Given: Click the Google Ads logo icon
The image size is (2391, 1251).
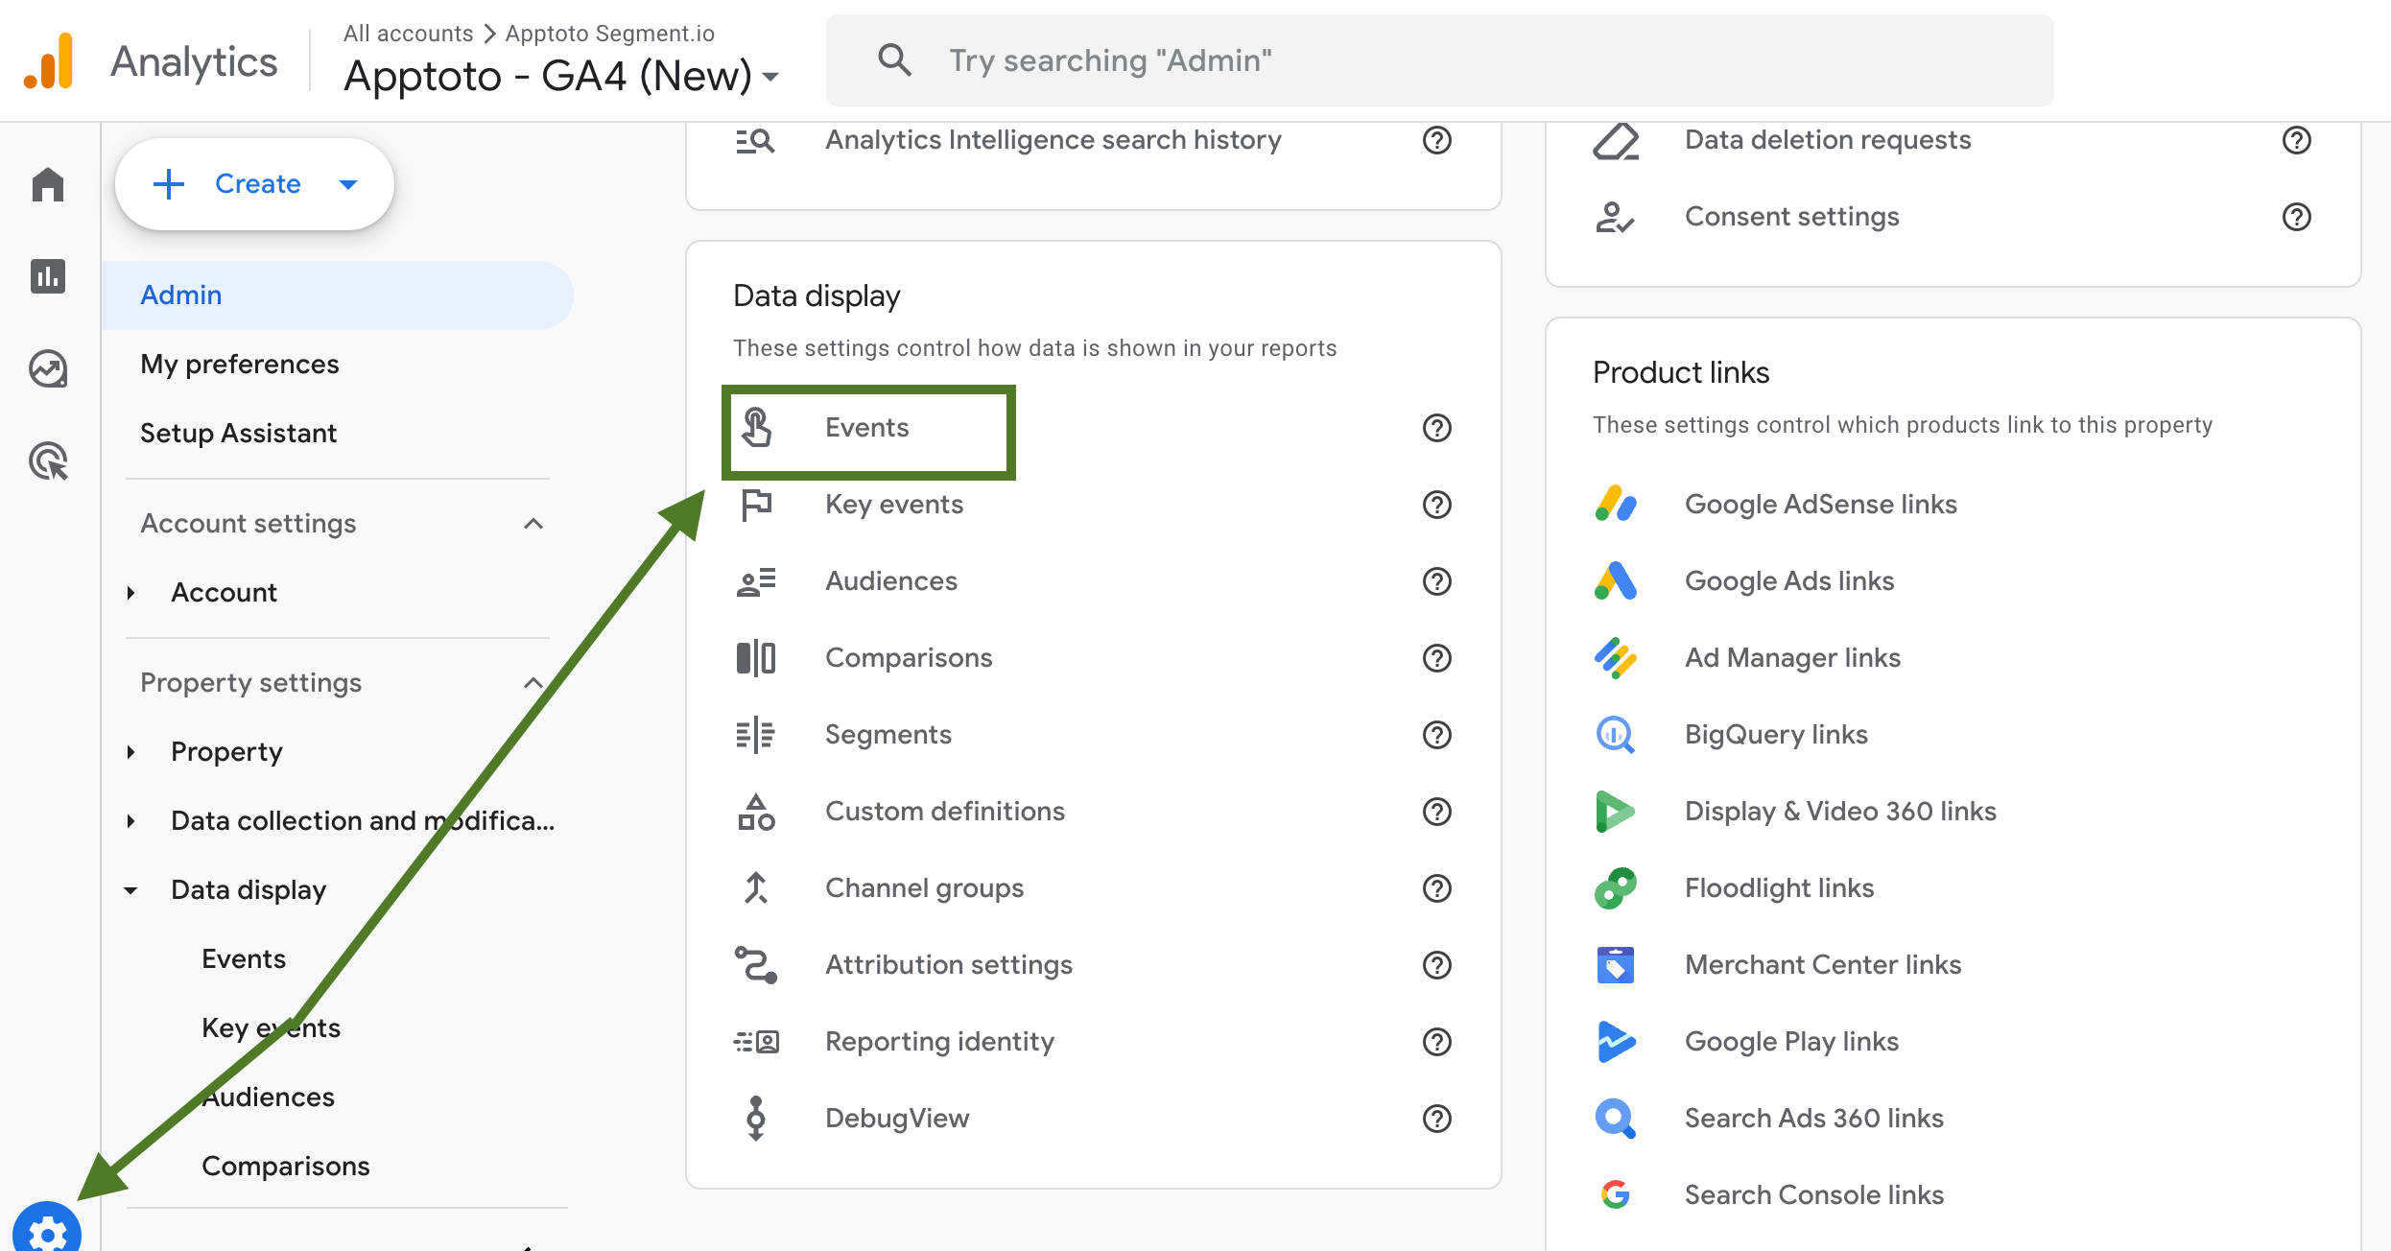Looking at the screenshot, I should click(1616, 580).
